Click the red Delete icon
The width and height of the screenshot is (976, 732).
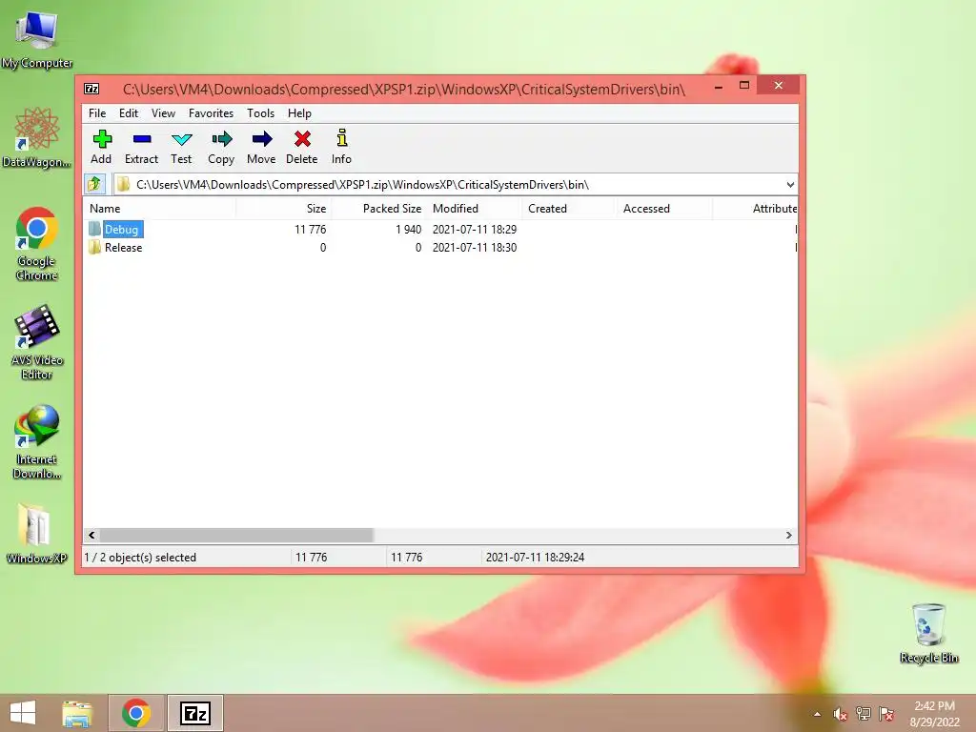click(x=302, y=139)
